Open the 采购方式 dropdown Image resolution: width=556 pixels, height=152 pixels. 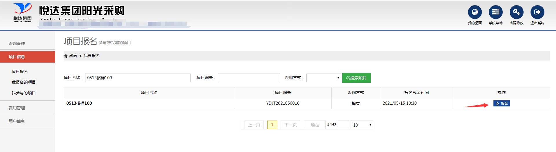click(323, 78)
